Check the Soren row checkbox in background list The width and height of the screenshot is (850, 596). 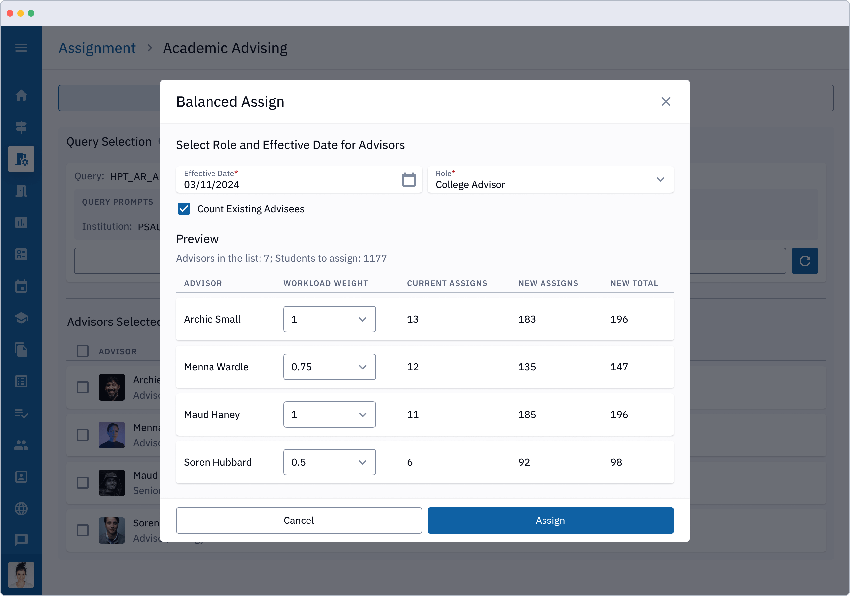coord(82,530)
